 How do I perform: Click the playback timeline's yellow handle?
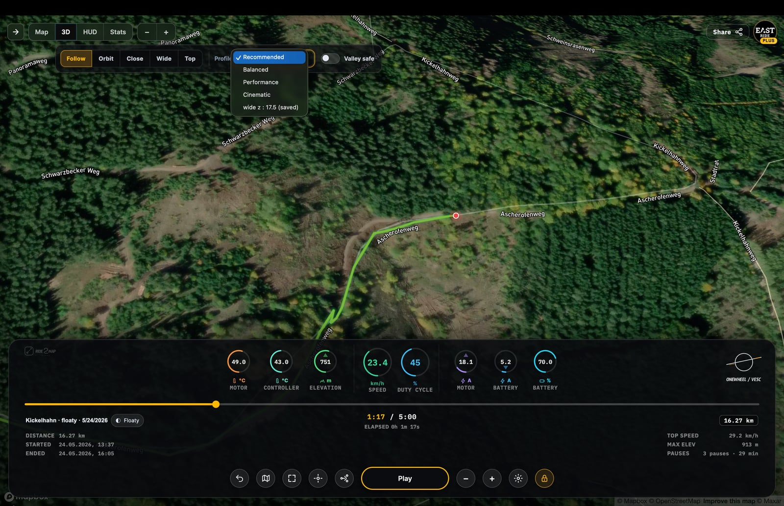[216, 404]
